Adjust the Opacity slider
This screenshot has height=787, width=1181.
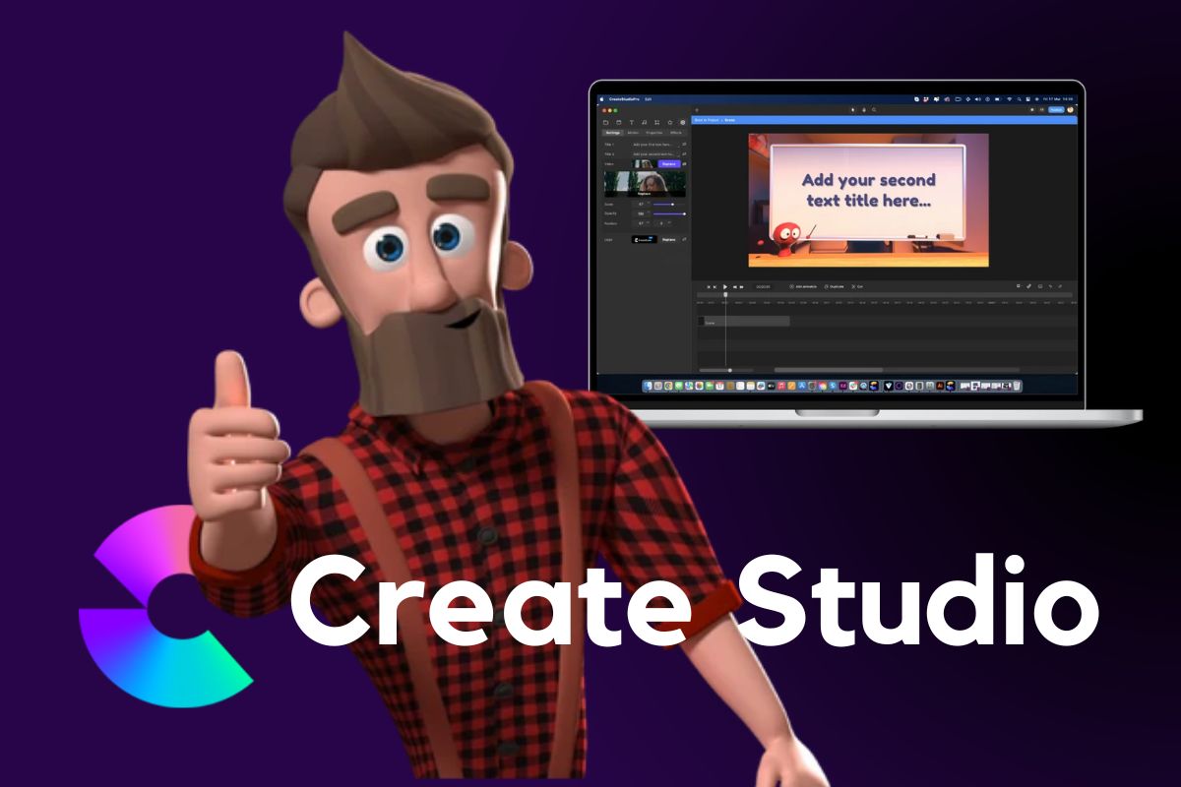coord(669,213)
